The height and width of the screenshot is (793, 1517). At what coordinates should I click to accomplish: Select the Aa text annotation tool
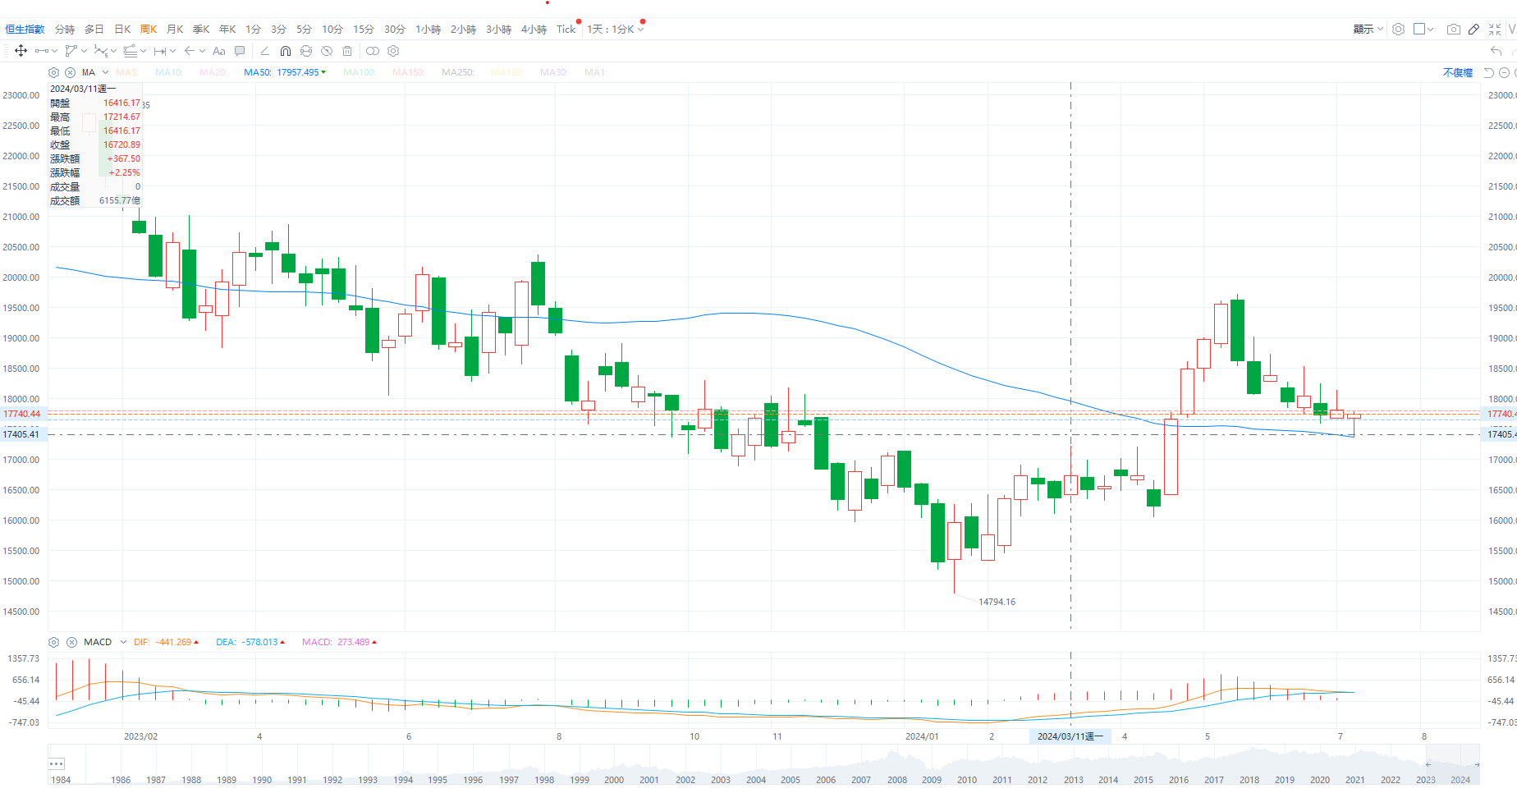tap(219, 51)
